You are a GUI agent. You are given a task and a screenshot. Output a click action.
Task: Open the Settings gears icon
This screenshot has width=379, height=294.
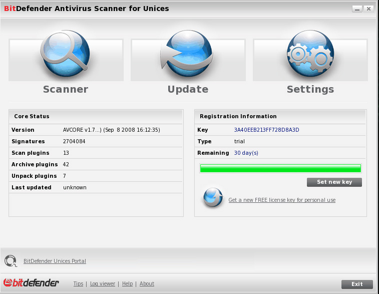click(x=310, y=53)
